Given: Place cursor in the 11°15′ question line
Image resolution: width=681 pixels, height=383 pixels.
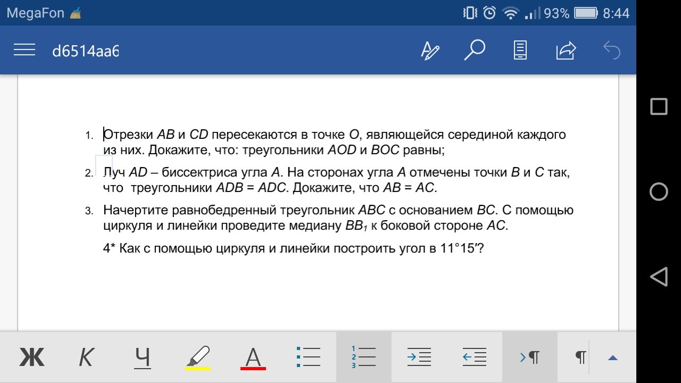Looking at the screenshot, I should (293, 248).
